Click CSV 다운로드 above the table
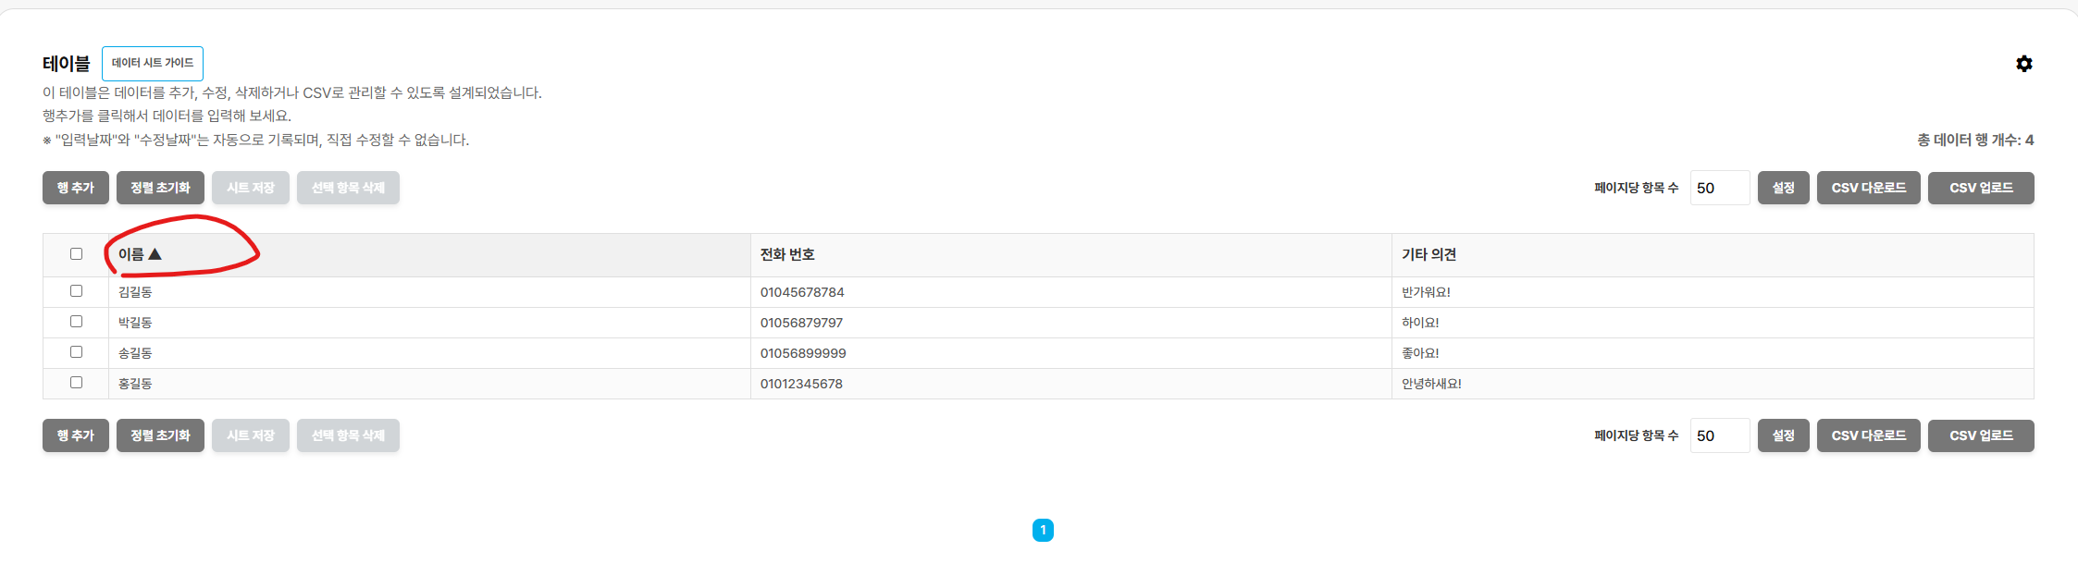Viewport: 2078px width, 576px height. [1869, 188]
